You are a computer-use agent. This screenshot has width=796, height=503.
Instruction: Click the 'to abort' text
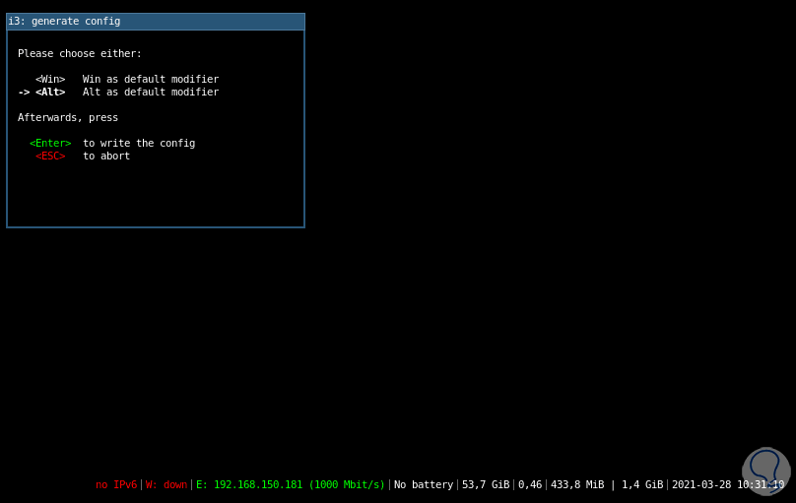click(106, 156)
